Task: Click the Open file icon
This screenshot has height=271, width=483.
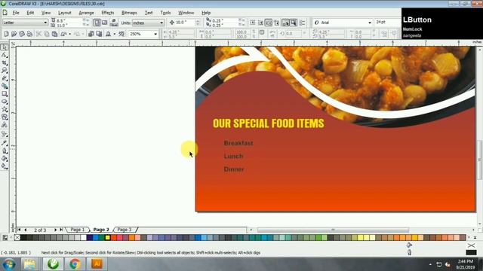Action: (14, 34)
